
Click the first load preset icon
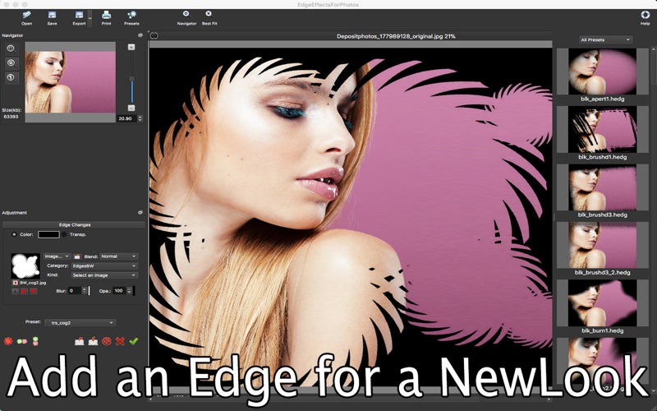pos(79,341)
